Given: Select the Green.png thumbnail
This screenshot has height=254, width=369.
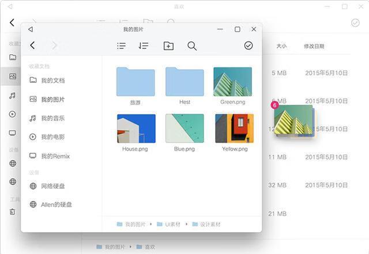Looking at the screenshot, I should [232, 82].
